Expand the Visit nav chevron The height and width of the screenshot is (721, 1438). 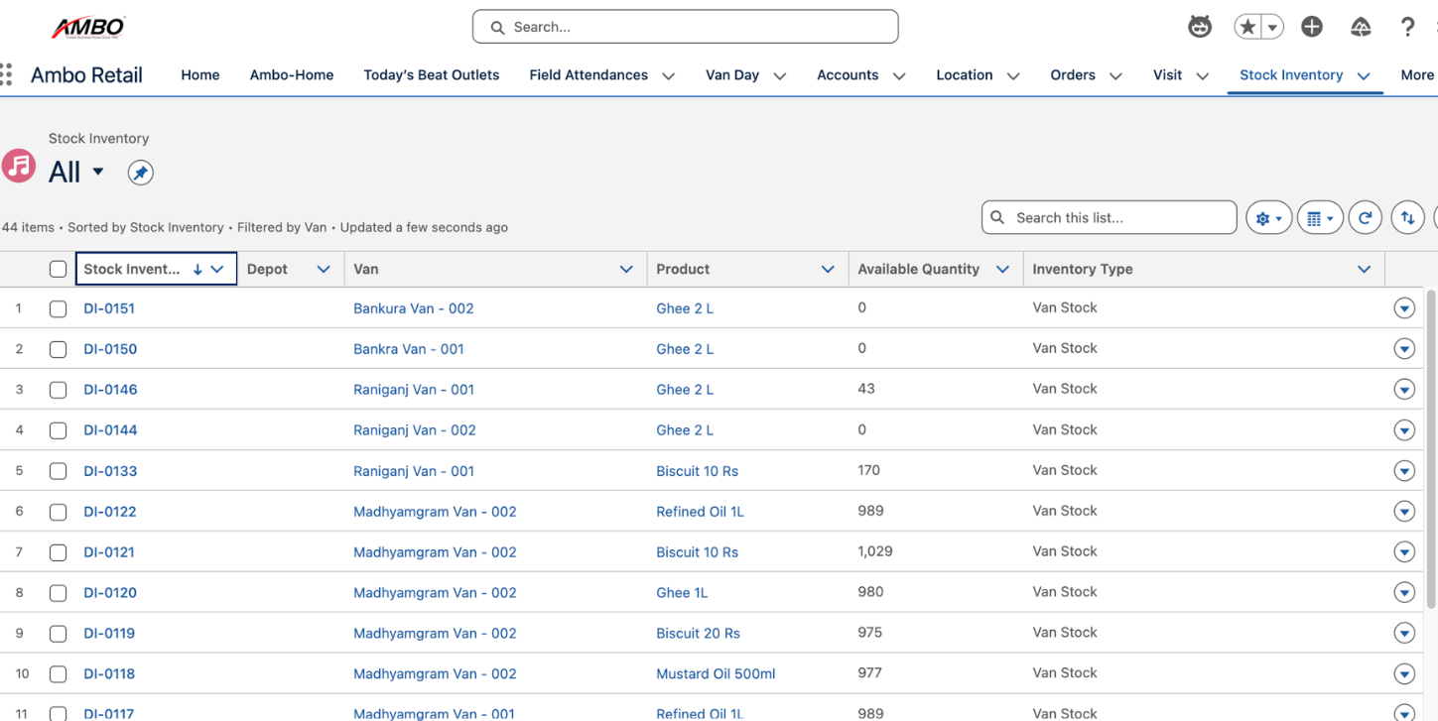[x=1202, y=75]
